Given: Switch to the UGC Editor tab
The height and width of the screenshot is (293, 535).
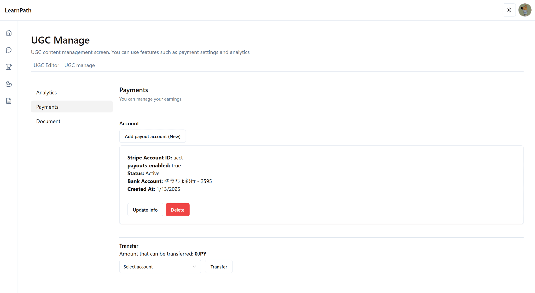Looking at the screenshot, I should click(46, 65).
